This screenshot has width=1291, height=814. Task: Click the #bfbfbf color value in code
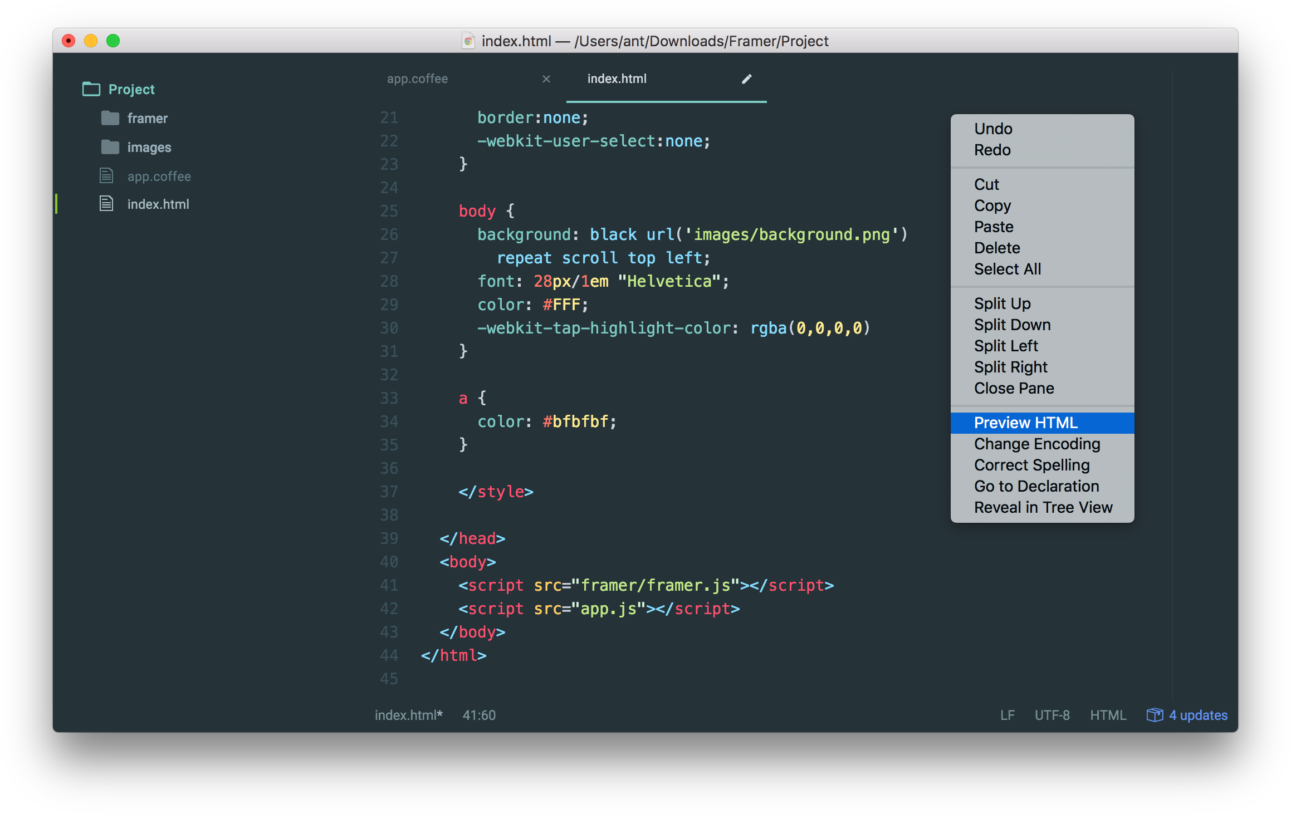pyautogui.click(x=575, y=421)
